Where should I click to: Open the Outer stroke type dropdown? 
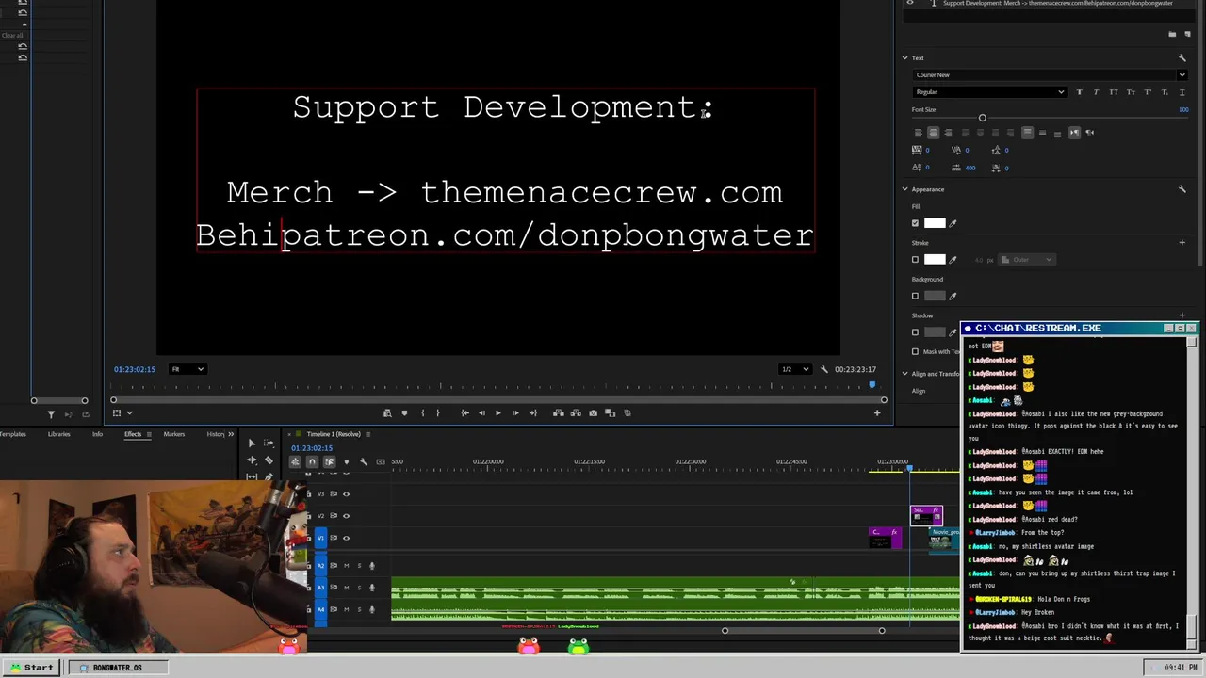[x=1027, y=260]
